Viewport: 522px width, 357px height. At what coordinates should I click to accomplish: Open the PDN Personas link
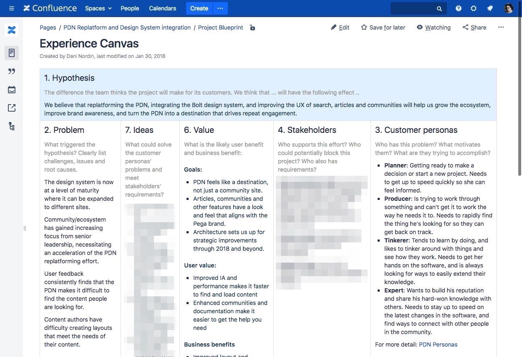pos(438,345)
